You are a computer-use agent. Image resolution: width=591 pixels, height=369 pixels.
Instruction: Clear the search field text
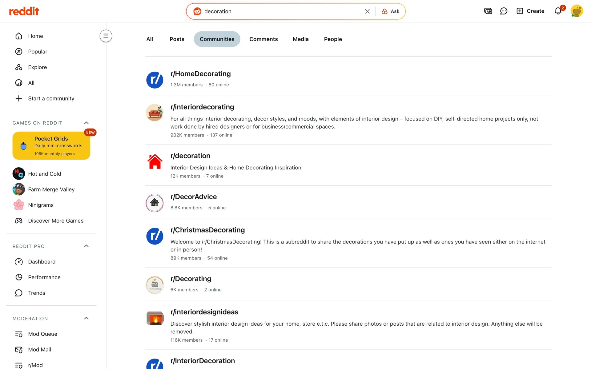[x=367, y=11]
